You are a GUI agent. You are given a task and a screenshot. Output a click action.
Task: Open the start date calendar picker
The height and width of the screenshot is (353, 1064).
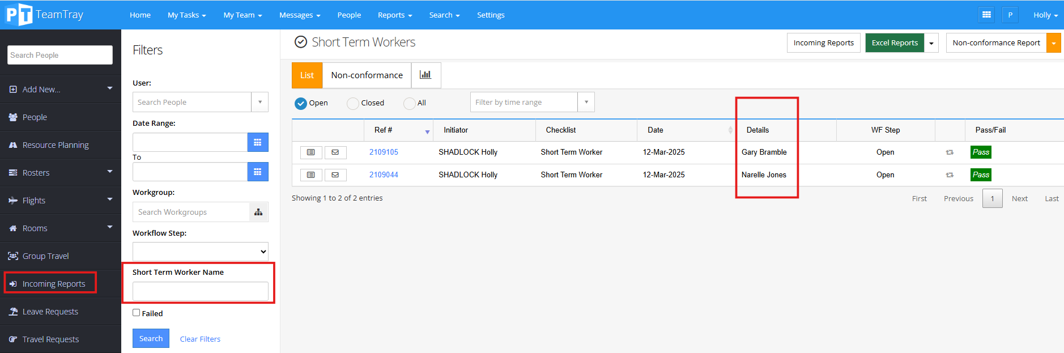258,142
